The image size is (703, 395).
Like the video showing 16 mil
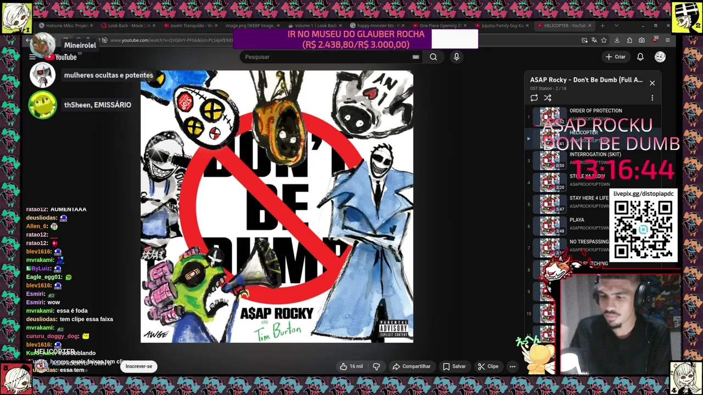point(351,366)
